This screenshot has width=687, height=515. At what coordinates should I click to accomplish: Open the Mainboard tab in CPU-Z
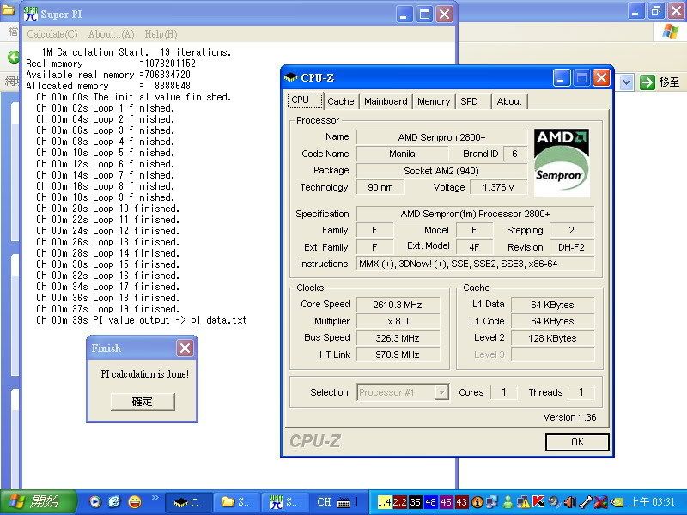pos(386,101)
